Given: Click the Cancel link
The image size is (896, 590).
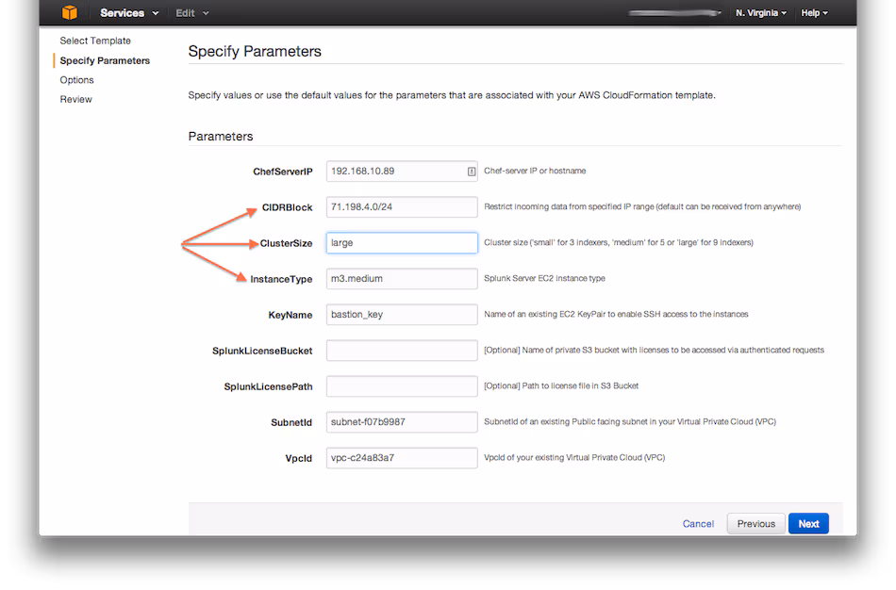Looking at the screenshot, I should pos(698,523).
